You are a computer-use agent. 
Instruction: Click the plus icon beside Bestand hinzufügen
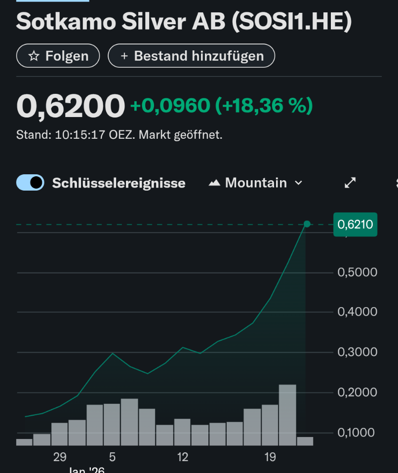124,56
